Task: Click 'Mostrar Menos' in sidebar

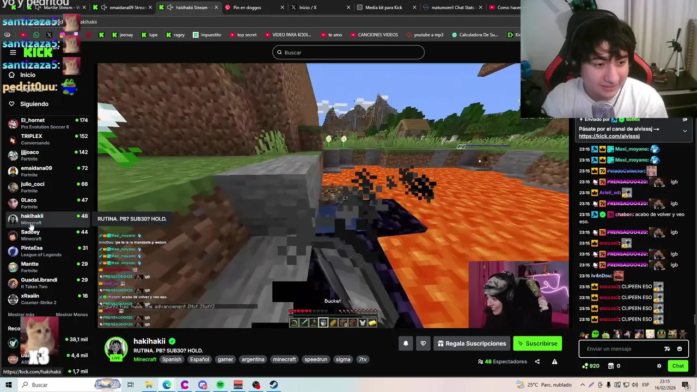Action: (x=72, y=315)
